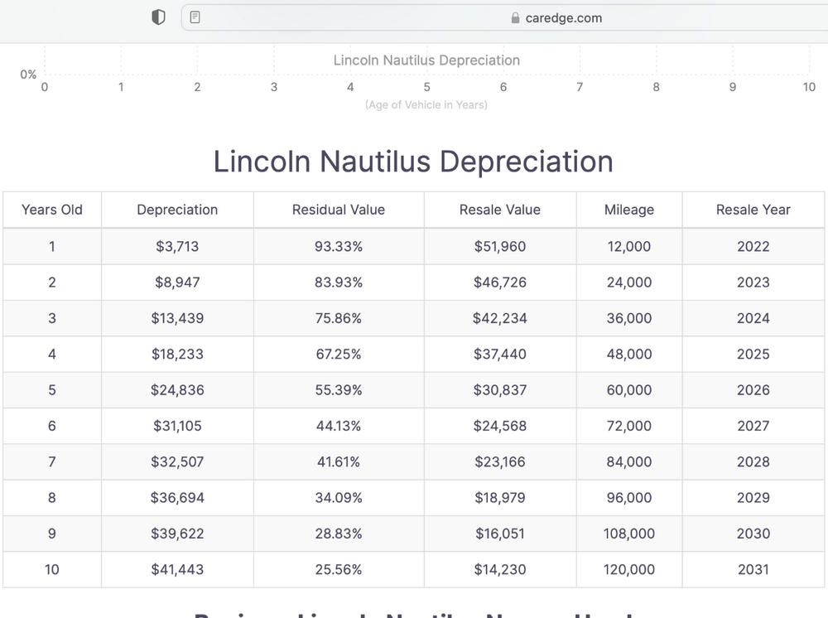This screenshot has width=828, height=618.
Task: Select the 93.33% residual value cell
Action: point(339,246)
